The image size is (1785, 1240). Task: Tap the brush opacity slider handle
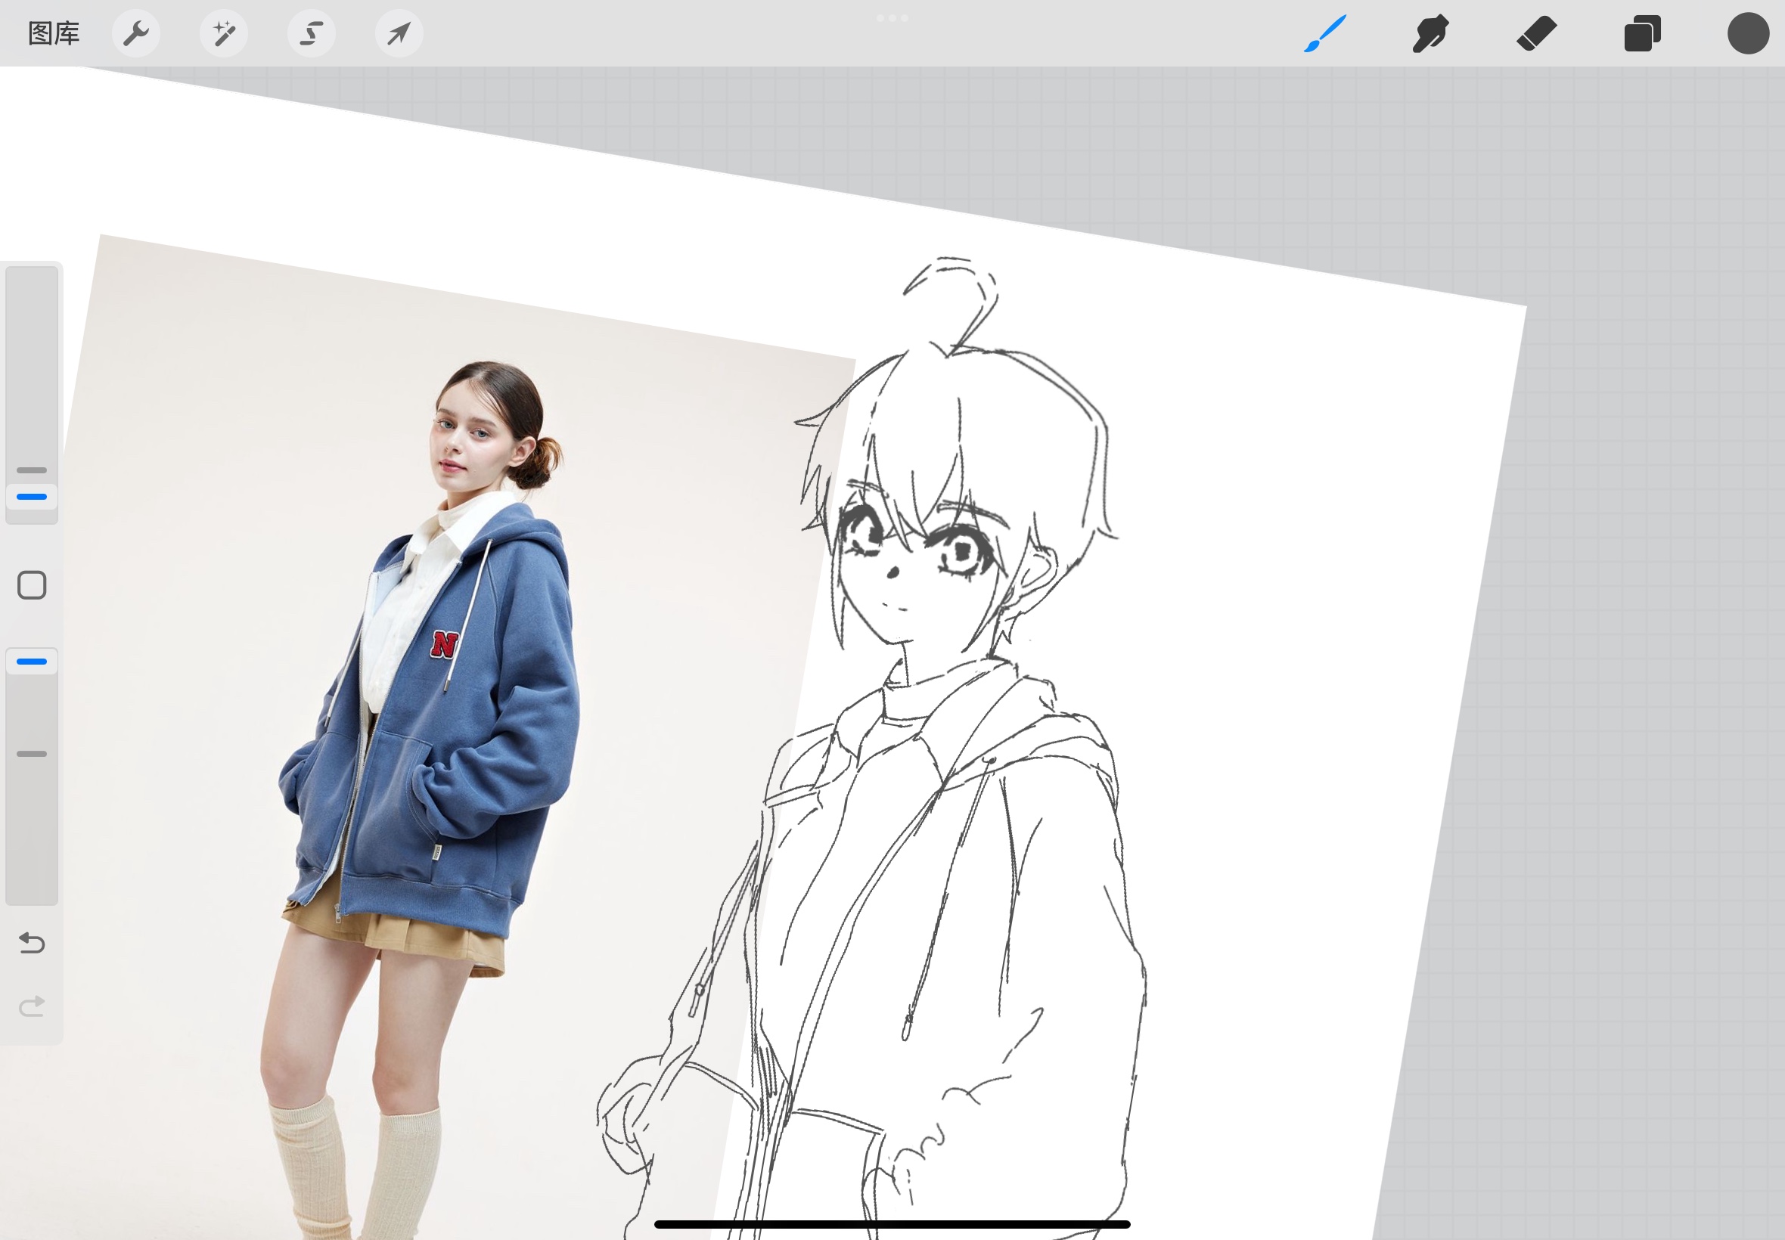(x=32, y=662)
